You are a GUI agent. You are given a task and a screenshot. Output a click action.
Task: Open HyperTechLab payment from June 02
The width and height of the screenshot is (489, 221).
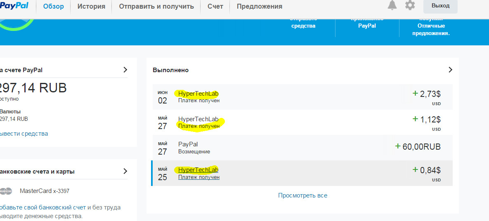[302, 97]
